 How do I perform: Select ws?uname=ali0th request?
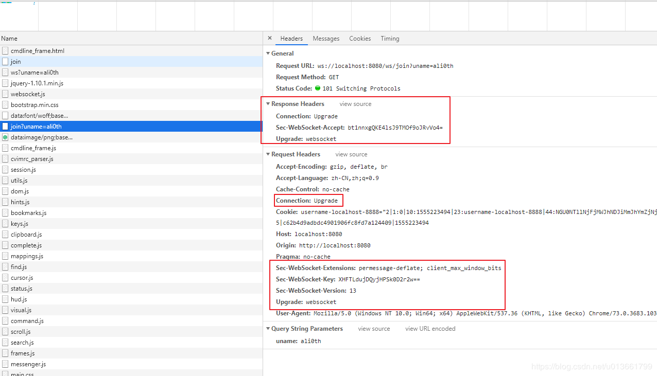[131, 73]
